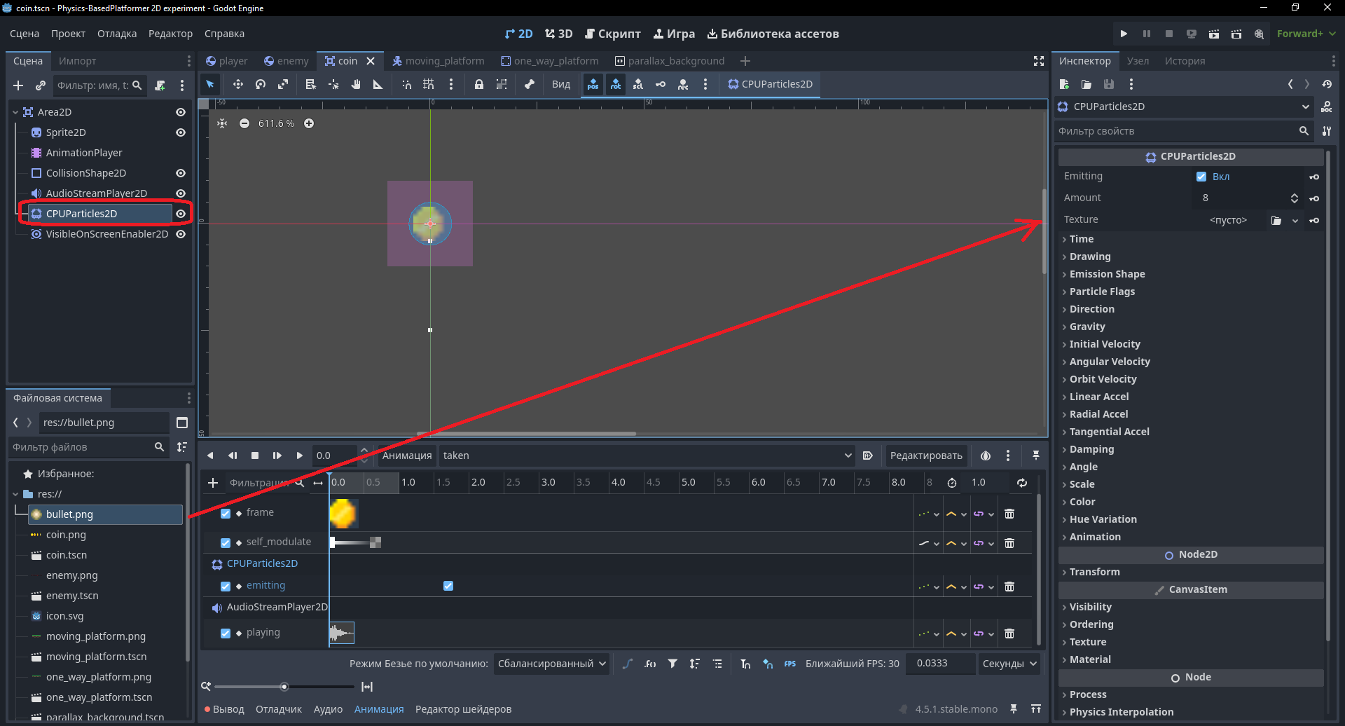The width and height of the screenshot is (1345, 726).
Task: Adjust the timeline zoom slider handle
Action: pos(284,687)
